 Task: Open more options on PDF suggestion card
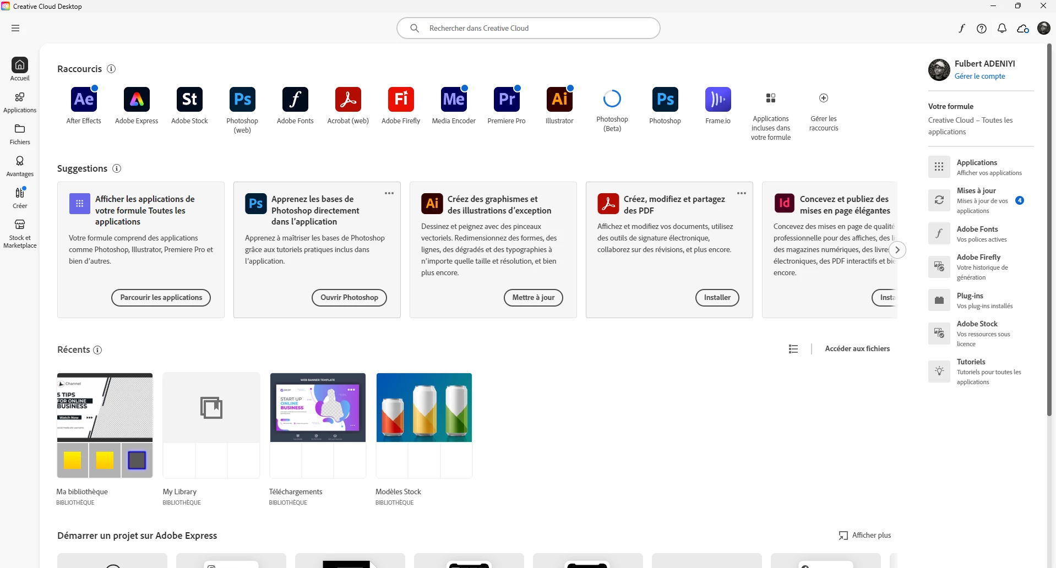coord(742,193)
